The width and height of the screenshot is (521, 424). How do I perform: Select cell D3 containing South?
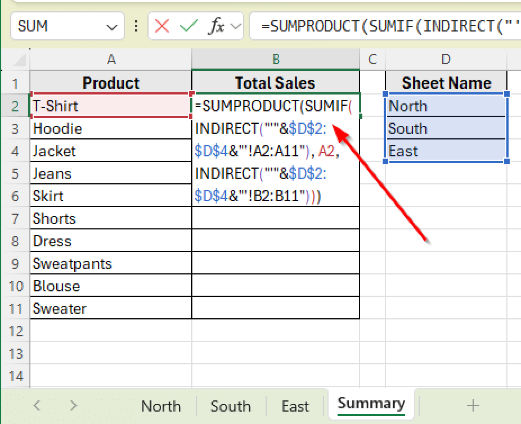click(446, 128)
